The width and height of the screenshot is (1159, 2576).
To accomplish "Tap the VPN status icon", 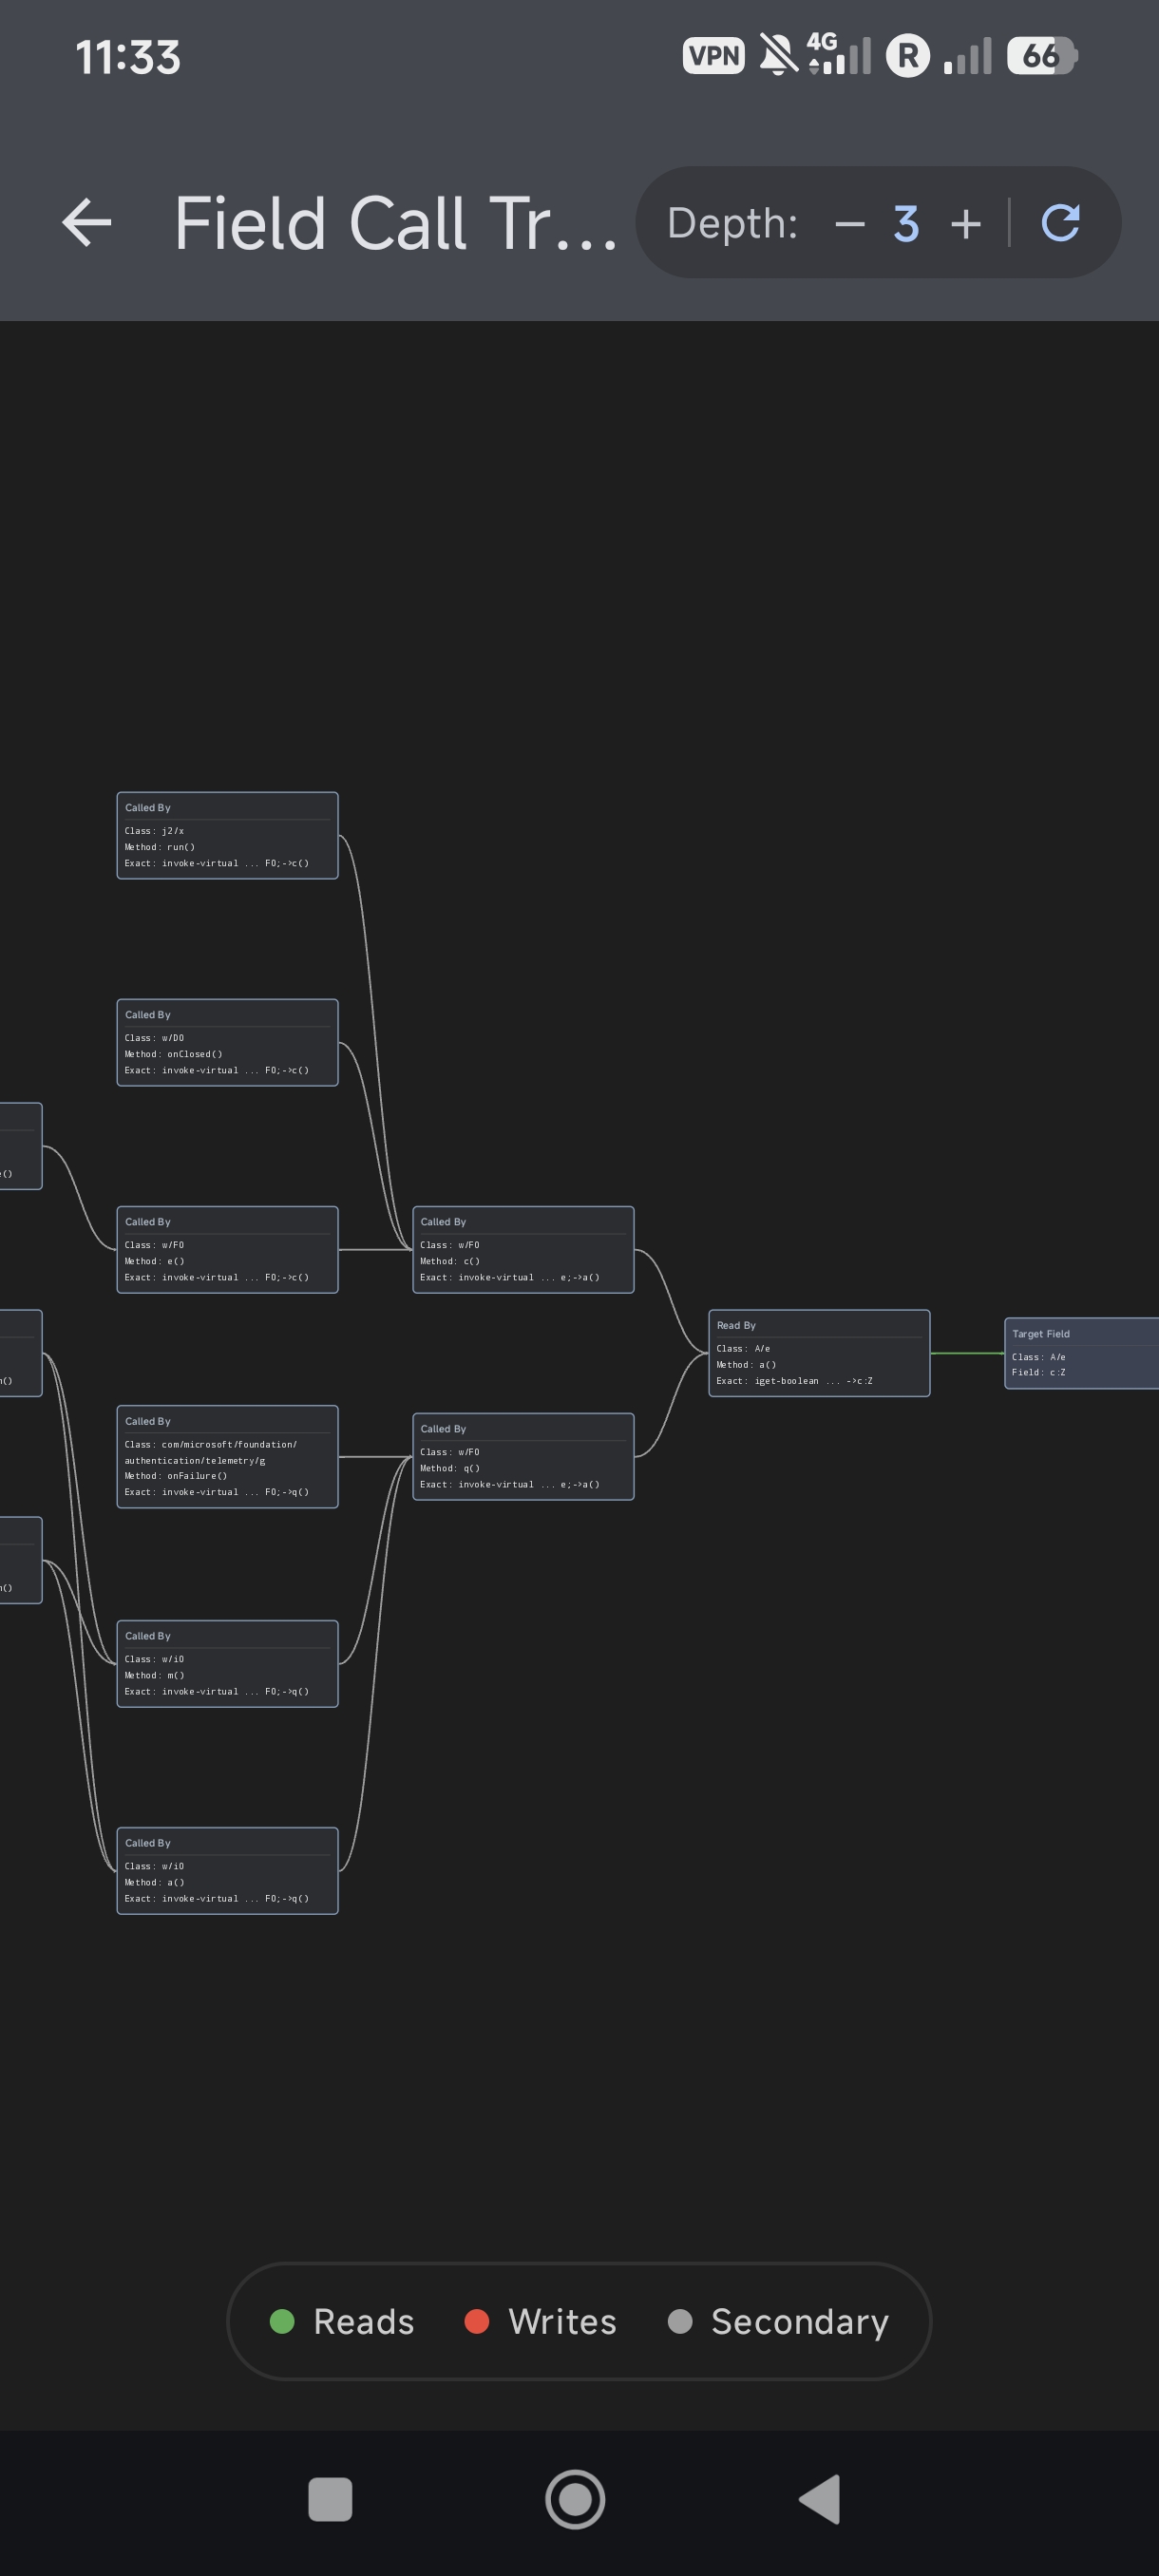I will click(713, 56).
